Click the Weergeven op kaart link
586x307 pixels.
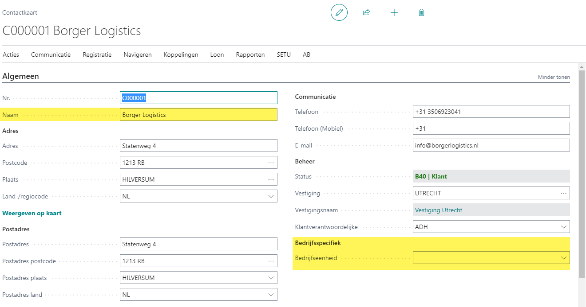click(x=32, y=213)
